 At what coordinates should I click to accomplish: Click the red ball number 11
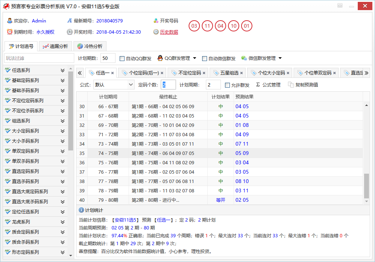click(x=207, y=26)
